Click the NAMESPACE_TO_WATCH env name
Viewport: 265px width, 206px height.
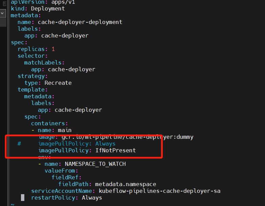click(95, 164)
